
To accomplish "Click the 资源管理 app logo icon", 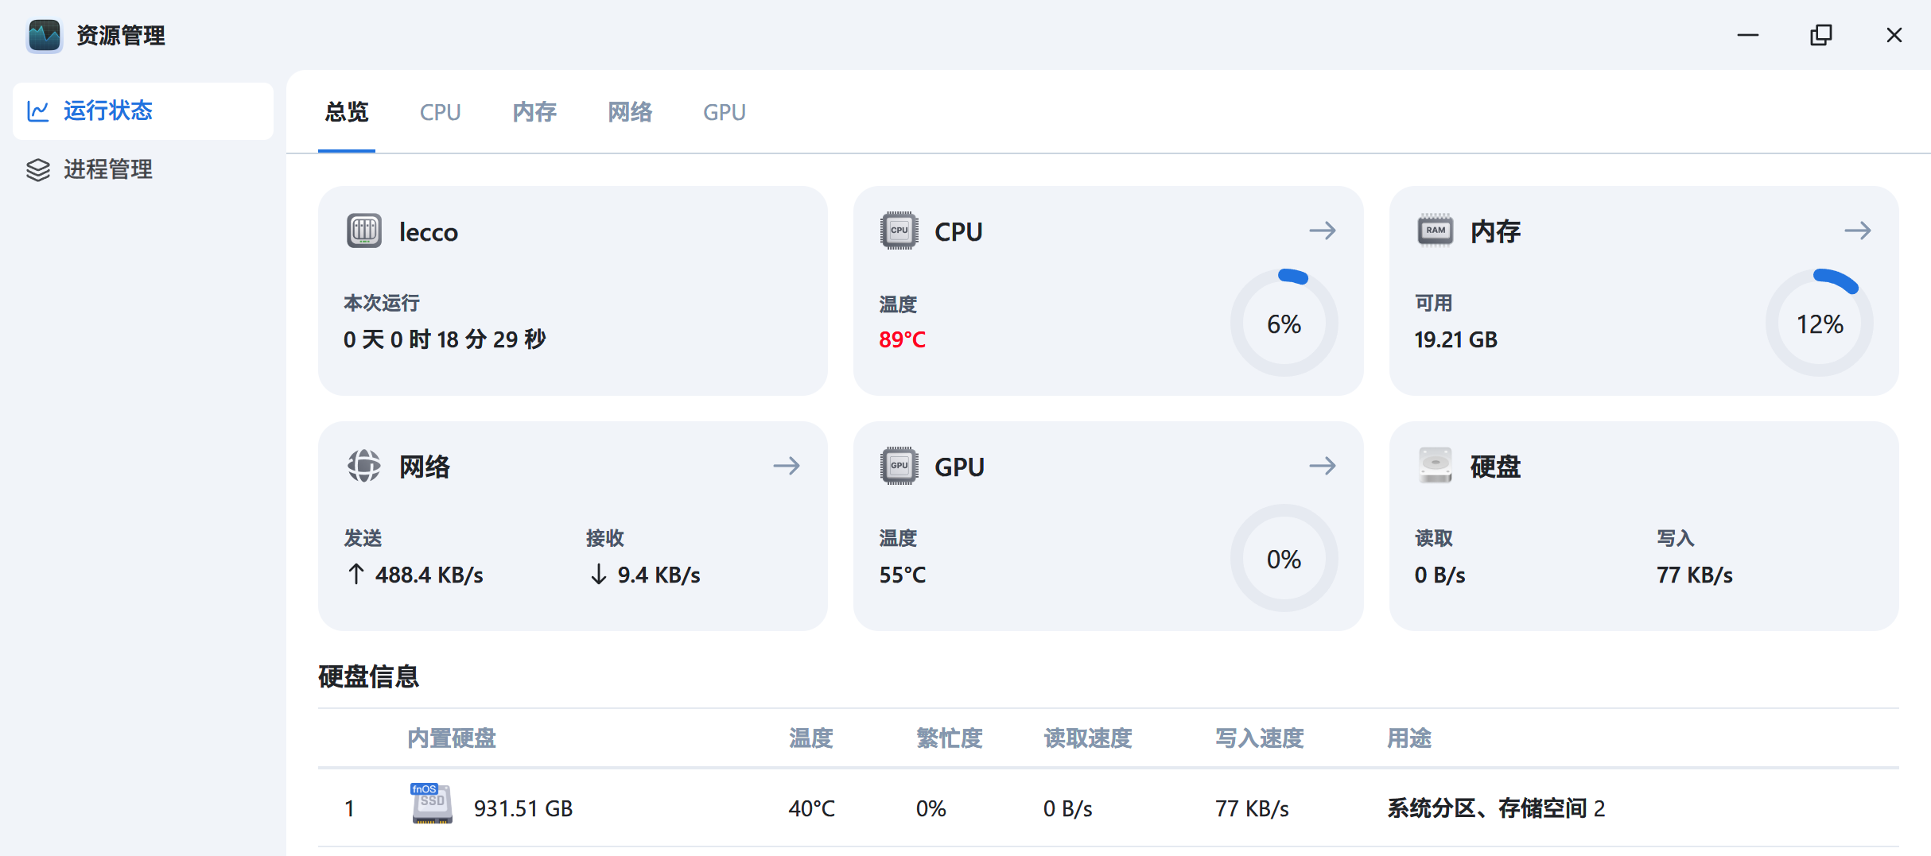I will pos(45,36).
